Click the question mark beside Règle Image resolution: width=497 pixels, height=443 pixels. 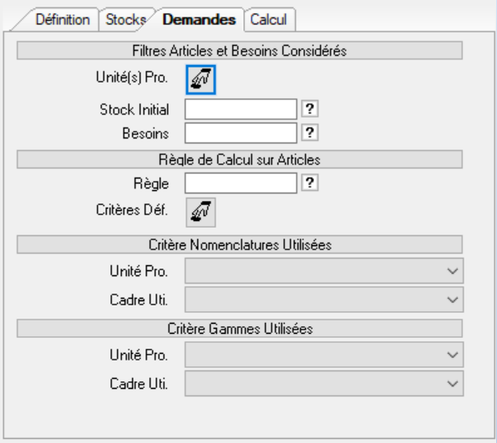[x=310, y=183]
